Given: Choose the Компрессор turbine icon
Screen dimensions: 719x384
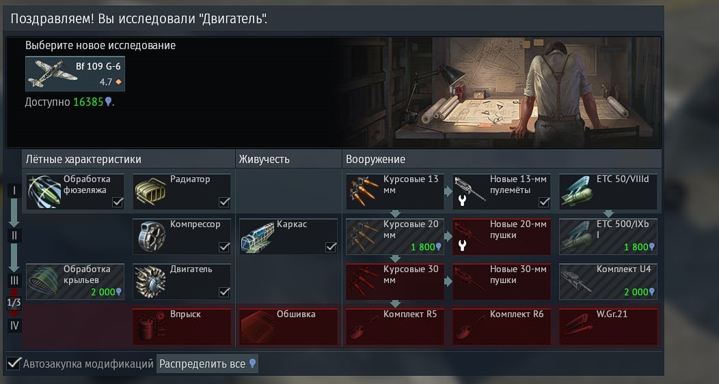Looking at the screenshot, I should [151, 237].
